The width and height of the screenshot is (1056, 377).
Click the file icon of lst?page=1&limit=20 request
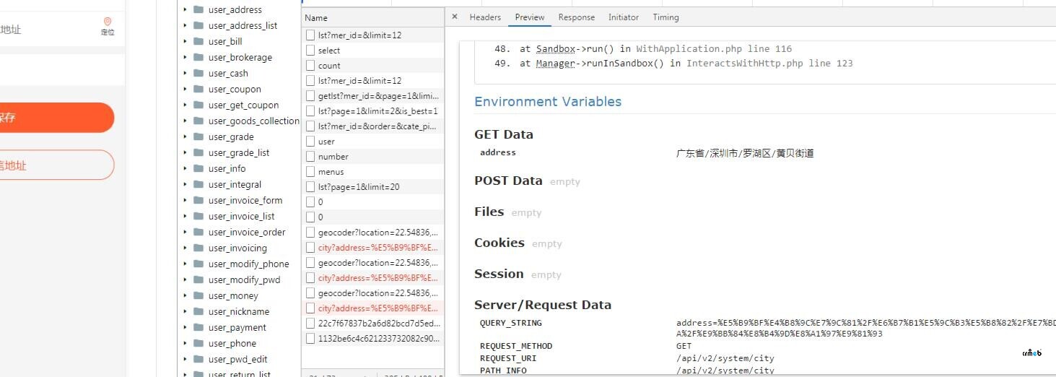(x=310, y=186)
